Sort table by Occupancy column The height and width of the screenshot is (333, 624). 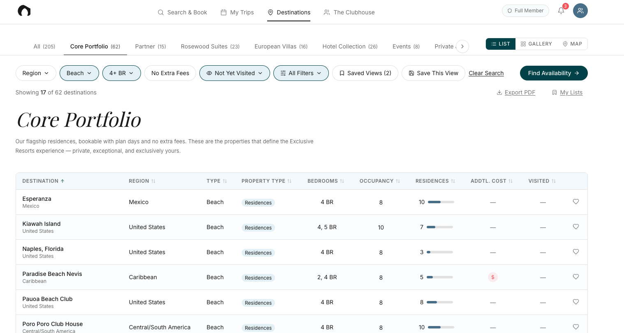click(x=379, y=181)
